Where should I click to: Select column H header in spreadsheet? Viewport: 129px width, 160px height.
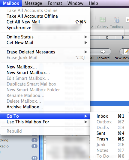click(123, 38)
